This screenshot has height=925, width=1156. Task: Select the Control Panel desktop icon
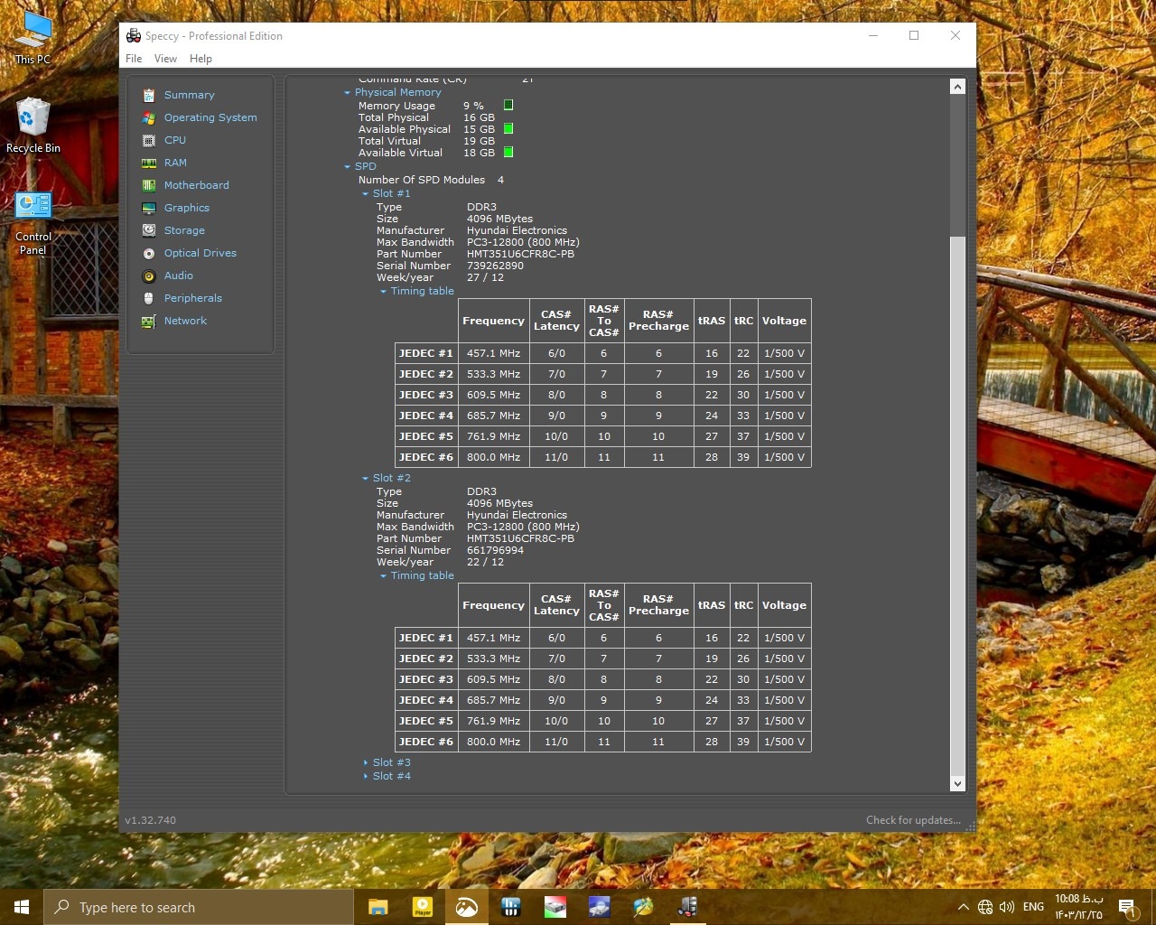pyautogui.click(x=33, y=223)
